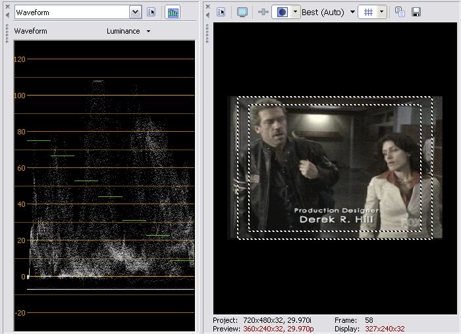This screenshot has height=334, width=461.
Task: Click the waveform luminance graph display
Action: 104,186
